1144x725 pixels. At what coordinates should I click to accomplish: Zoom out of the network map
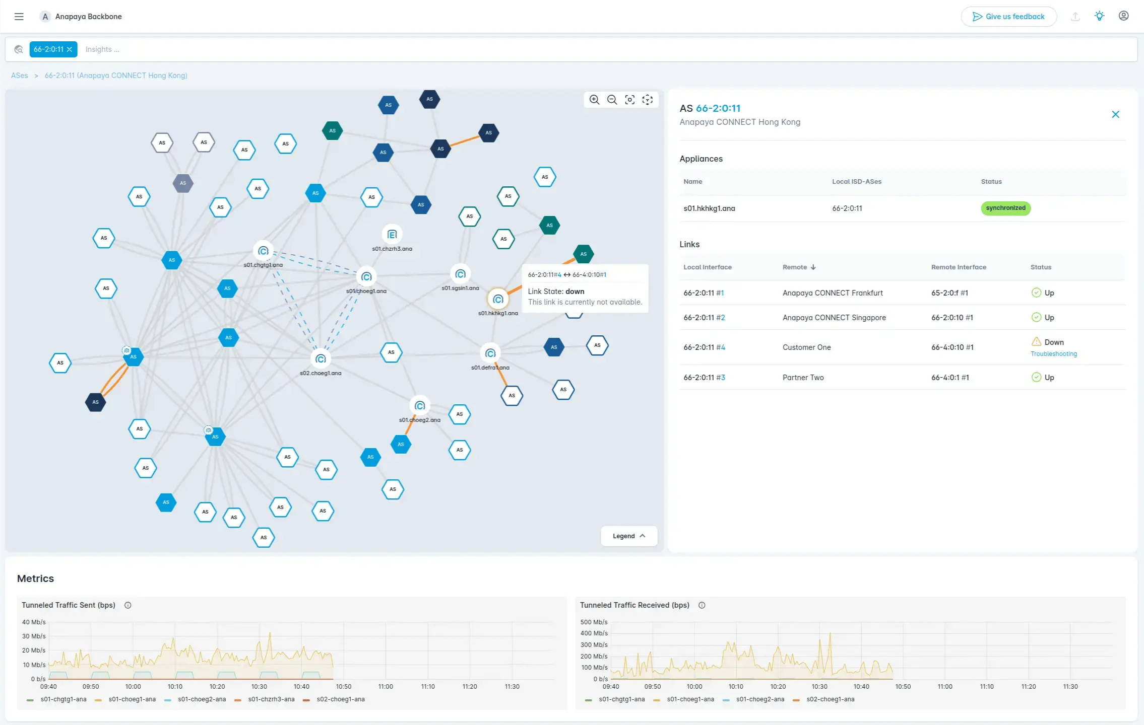coord(611,100)
